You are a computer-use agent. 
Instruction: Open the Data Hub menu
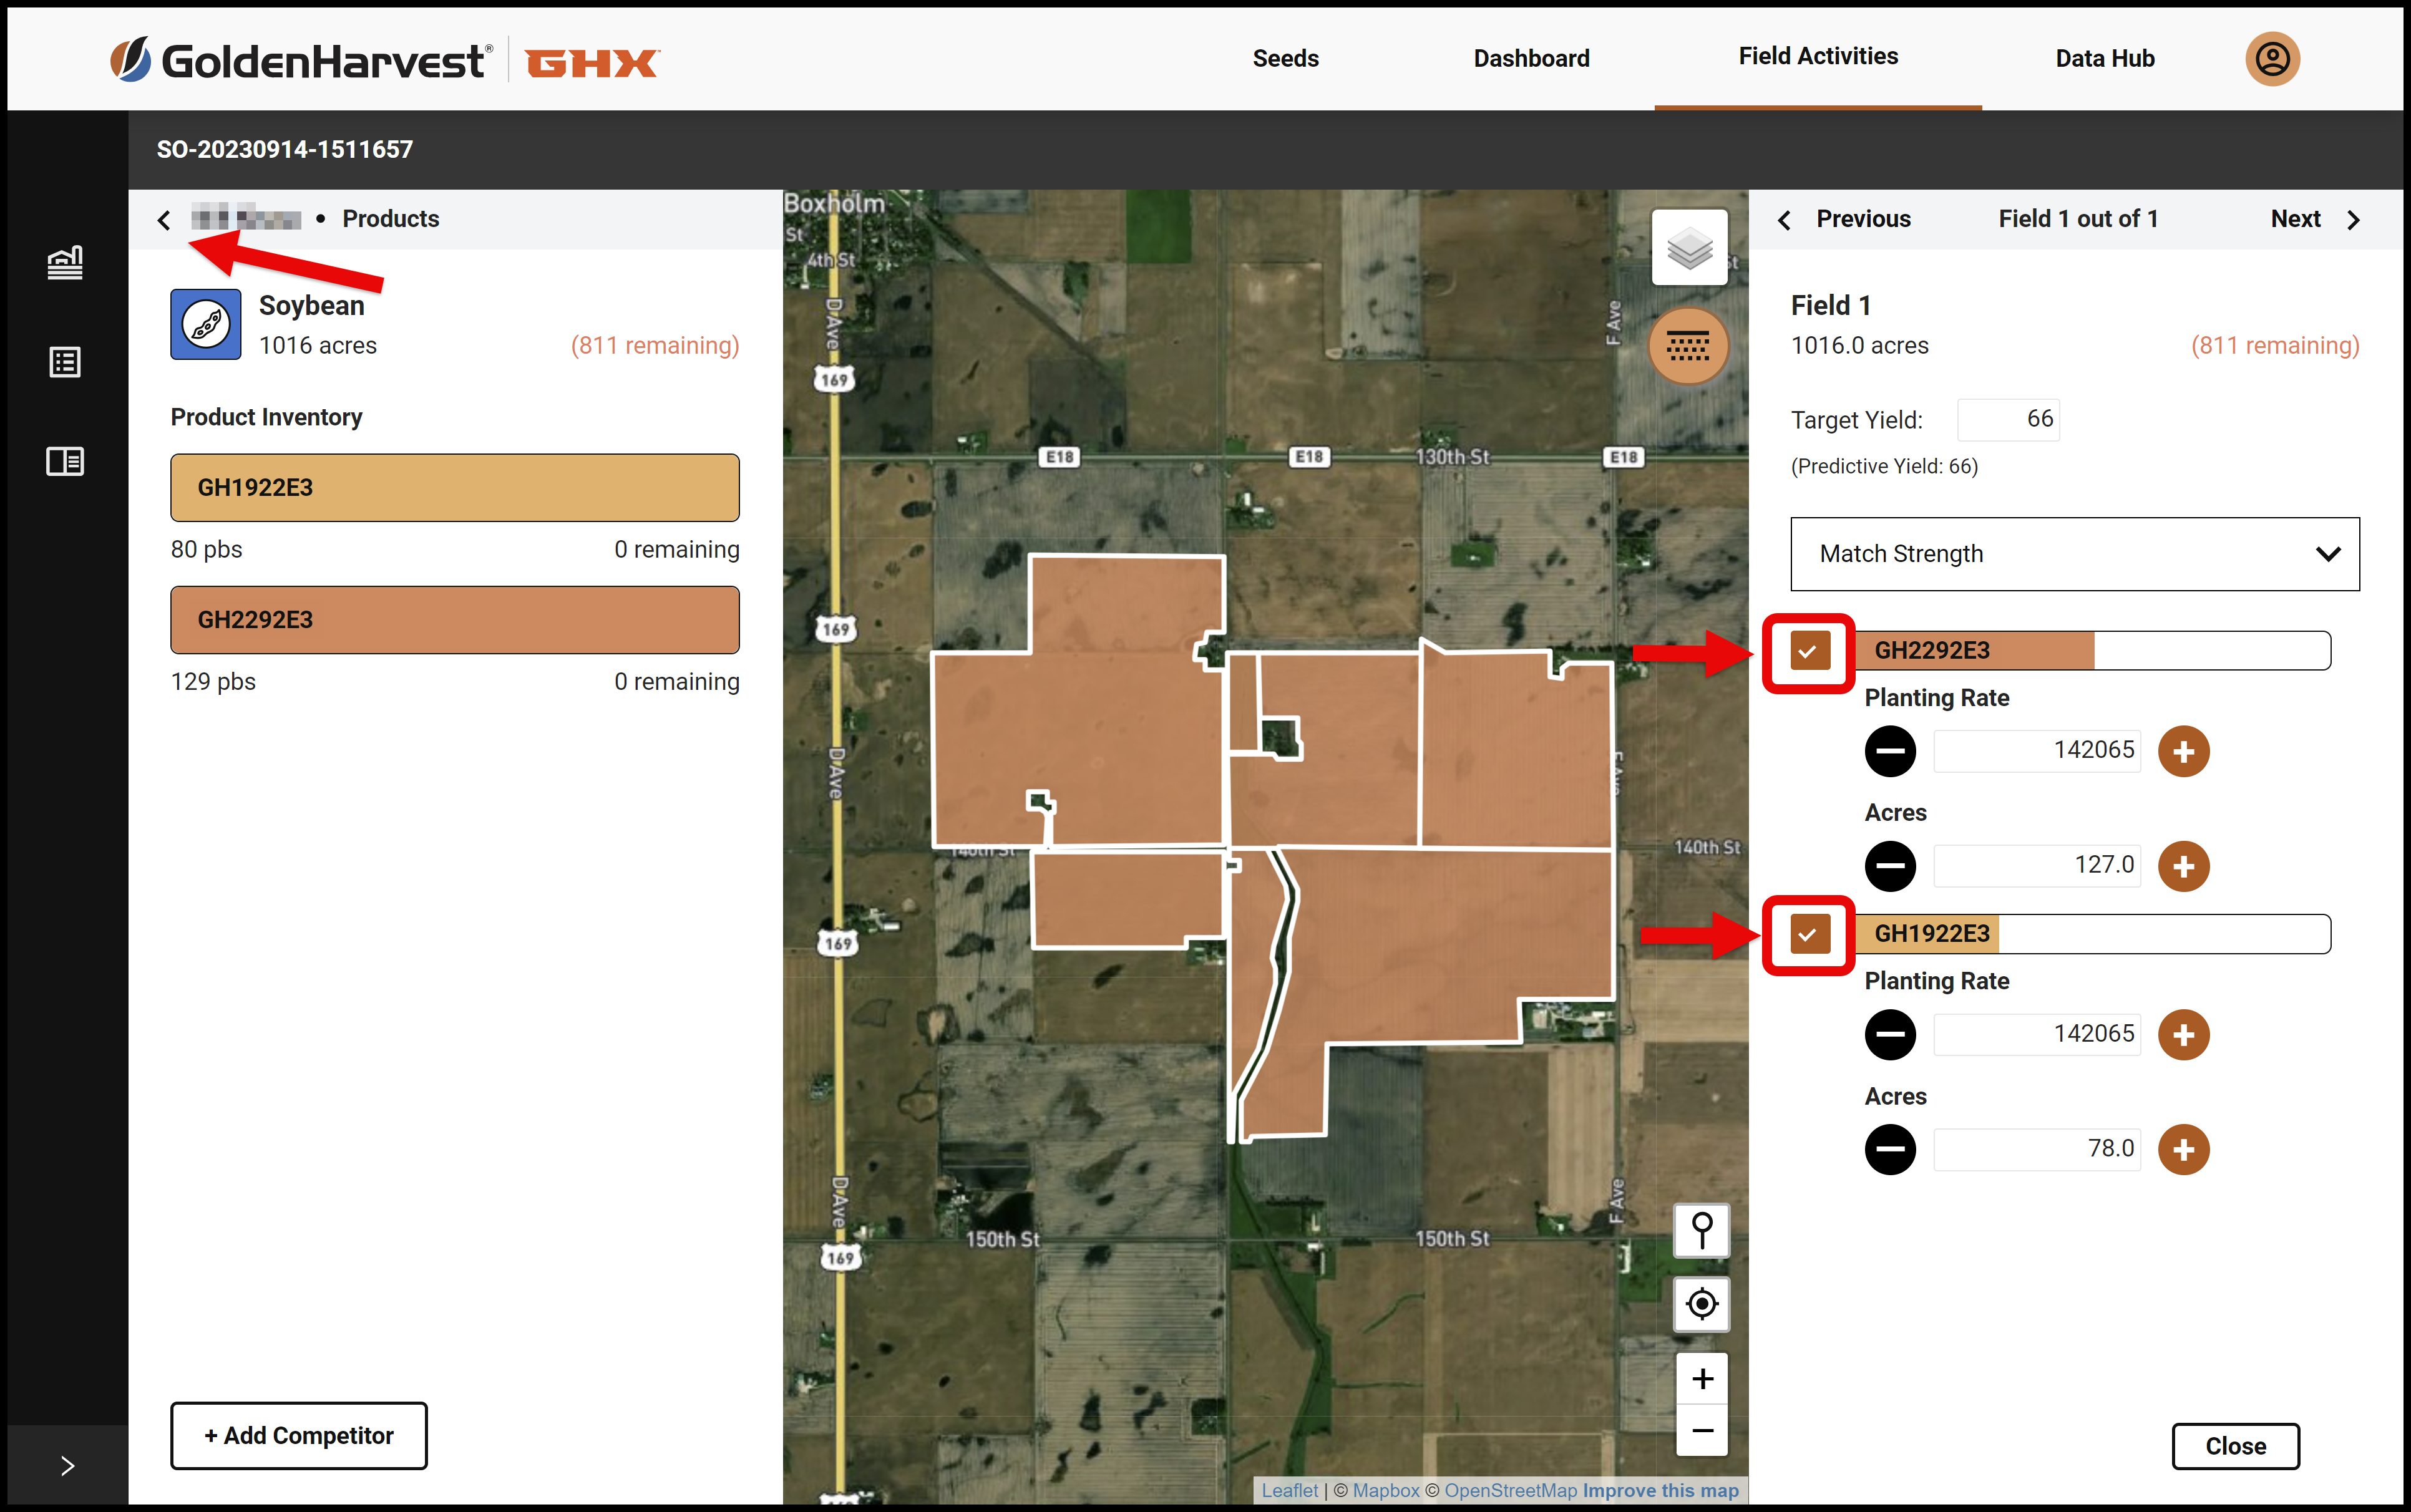[2104, 59]
